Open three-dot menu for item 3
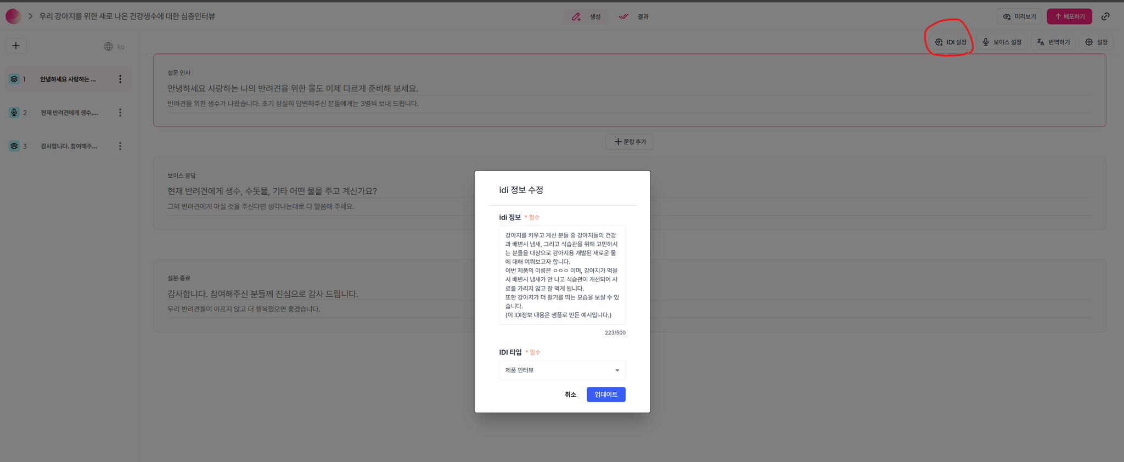Image resolution: width=1124 pixels, height=462 pixels. [x=120, y=147]
